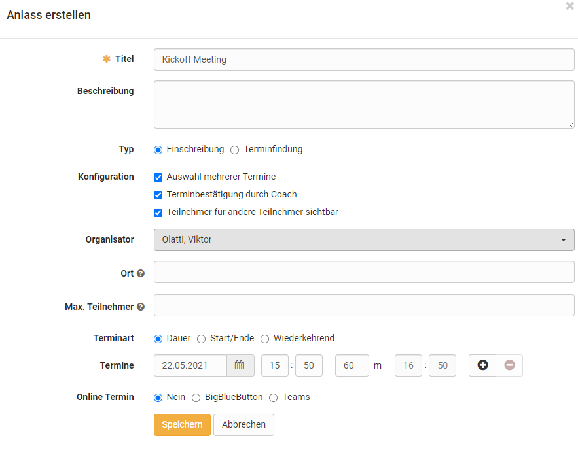Image resolution: width=578 pixels, height=455 pixels.
Task: Click into the Beschreibung text area
Action: pyautogui.click(x=364, y=105)
